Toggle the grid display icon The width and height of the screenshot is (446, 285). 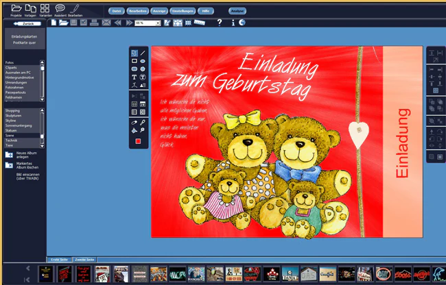(188, 23)
